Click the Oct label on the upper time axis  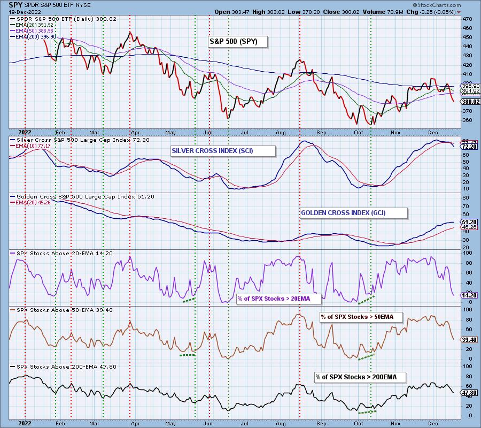(x=358, y=133)
